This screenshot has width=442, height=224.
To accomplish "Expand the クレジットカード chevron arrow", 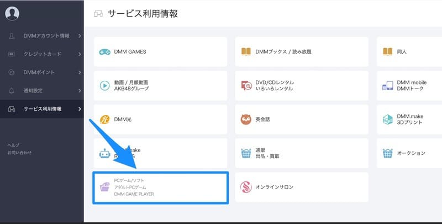I will coord(80,54).
